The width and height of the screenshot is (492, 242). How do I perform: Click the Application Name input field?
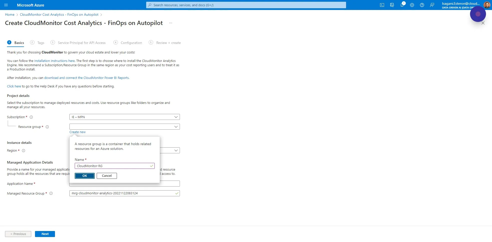pos(125,184)
